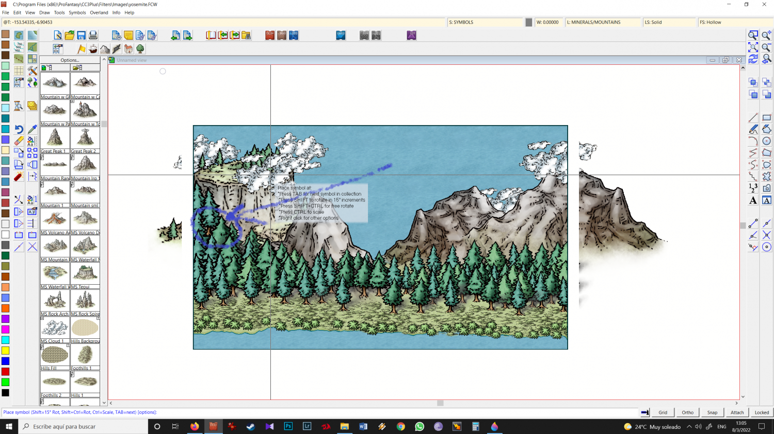Image resolution: width=774 pixels, height=434 pixels.
Task: Select the flag symbols icon
Action: [x=82, y=48]
